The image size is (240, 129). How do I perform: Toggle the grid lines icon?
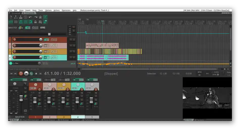click(x=26, y=22)
